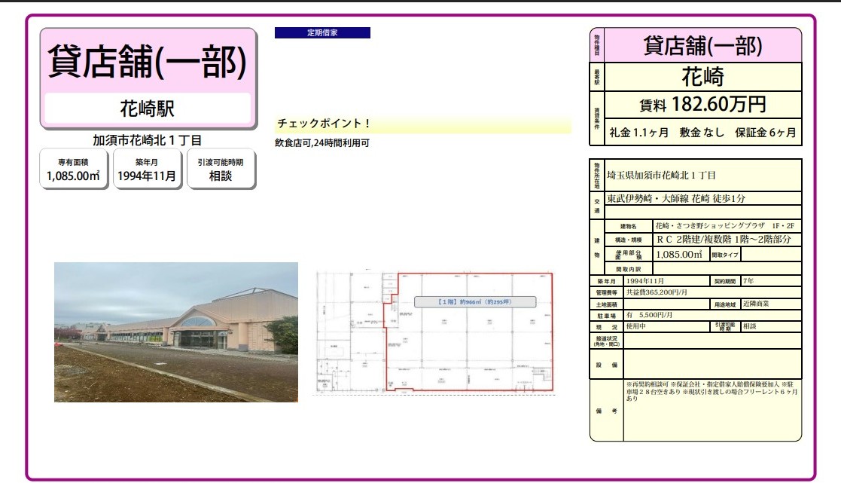The image size is (841, 483).
Task: Click the 東武伊勢崎・大師線 transit access line
Action: tap(675, 199)
